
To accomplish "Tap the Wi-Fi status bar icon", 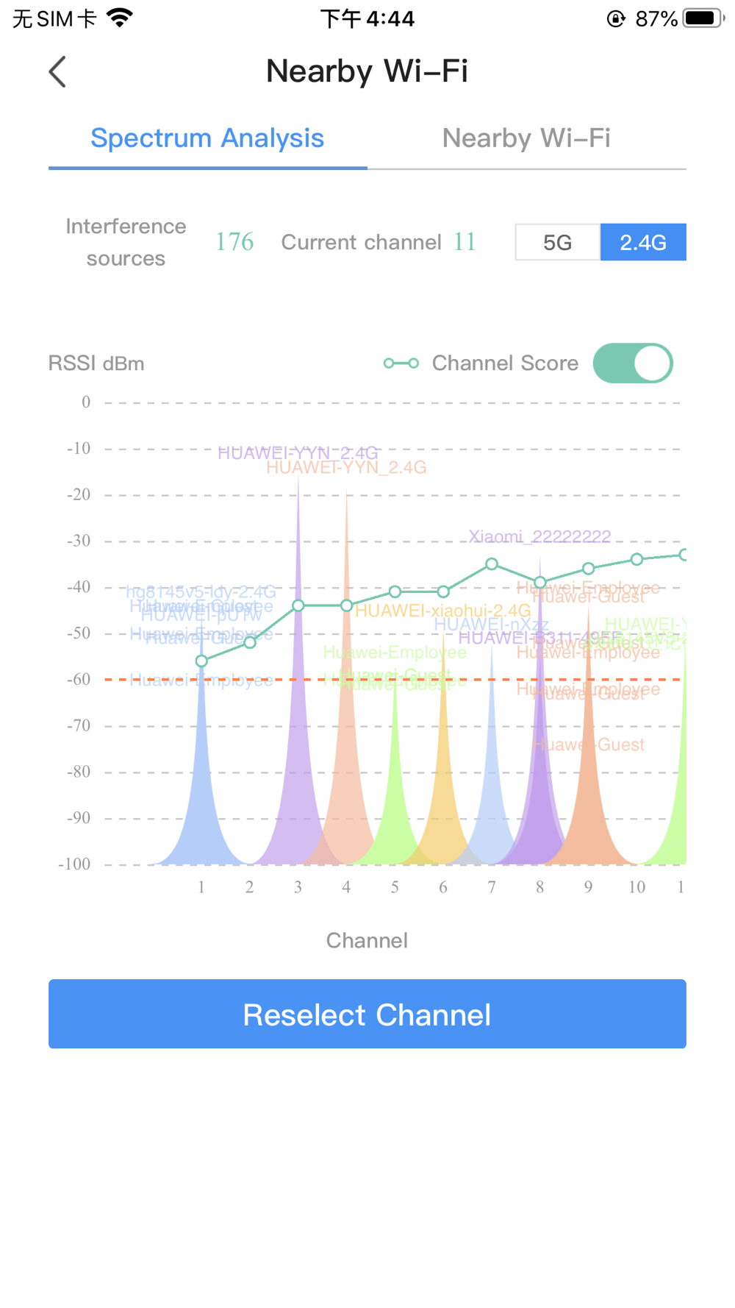I will [120, 18].
